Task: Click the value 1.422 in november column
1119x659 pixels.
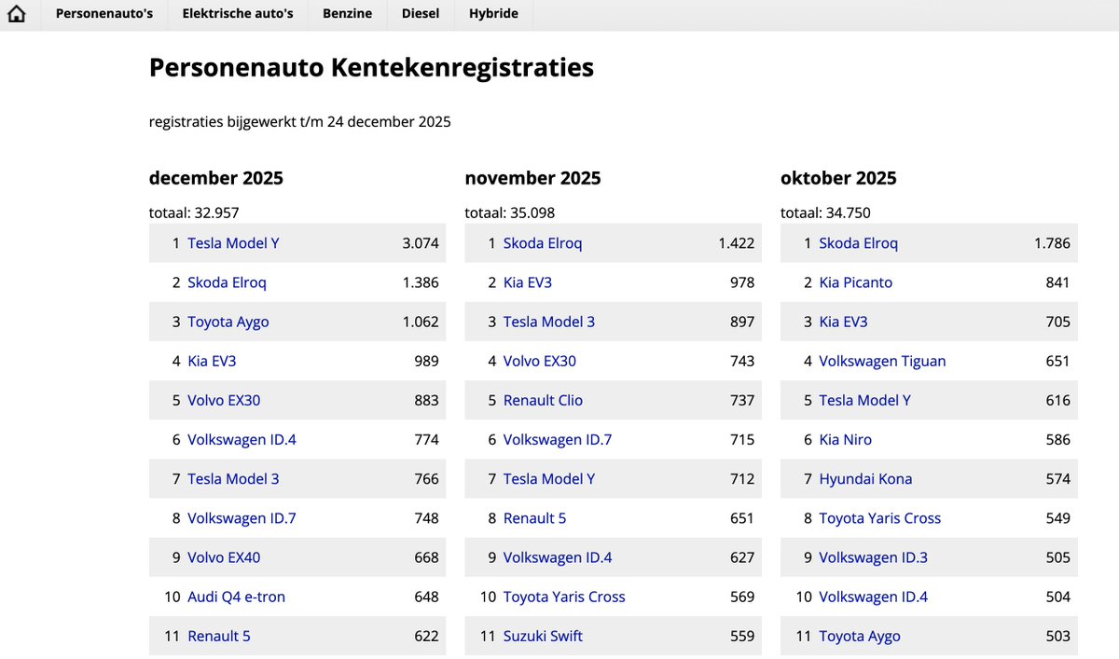Action: pyautogui.click(x=737, y=243)
